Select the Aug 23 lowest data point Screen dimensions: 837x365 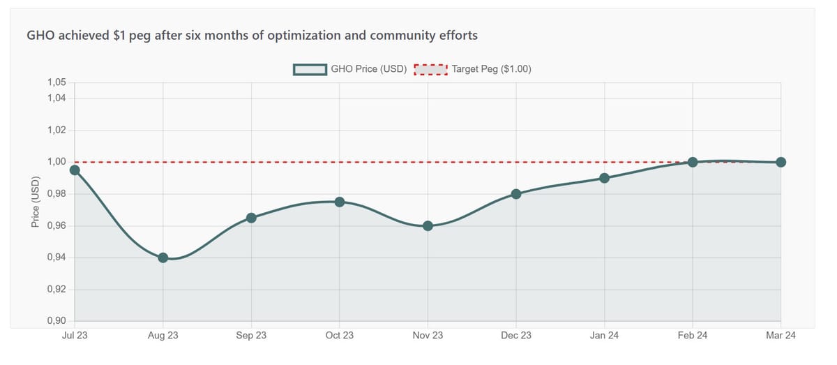point(163,258)
